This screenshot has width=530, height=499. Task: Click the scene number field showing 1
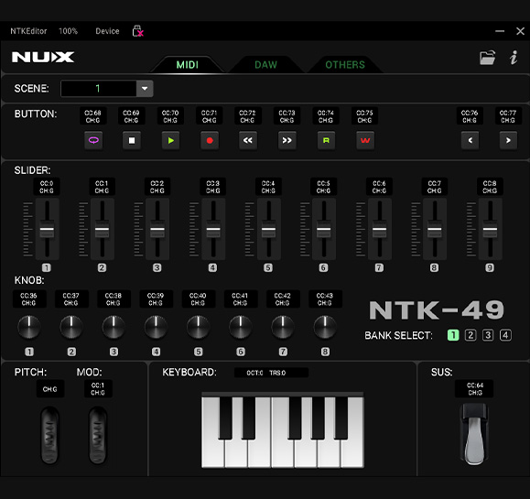coord(98,89)
